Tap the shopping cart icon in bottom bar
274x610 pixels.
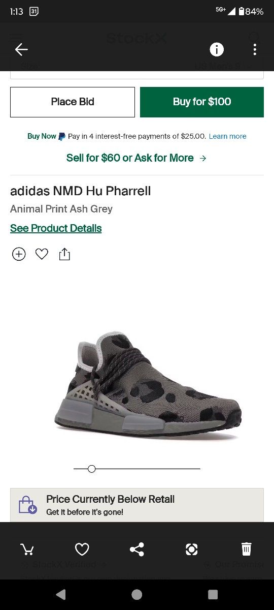pos(27,549)
